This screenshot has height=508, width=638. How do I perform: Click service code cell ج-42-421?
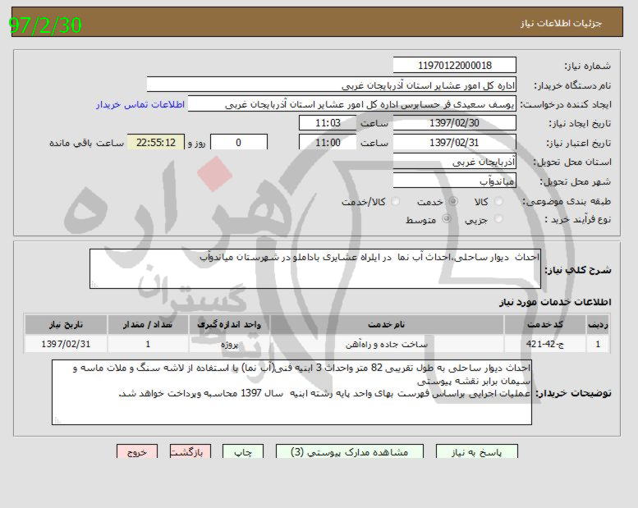click(545, 344)
